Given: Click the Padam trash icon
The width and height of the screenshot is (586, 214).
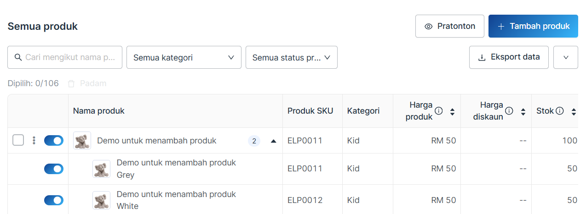Looking at the screenshot, I should click(x=71, y=83).
